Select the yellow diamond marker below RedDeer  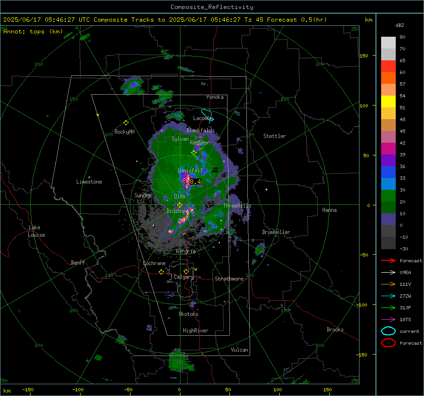tap(194, 153)
